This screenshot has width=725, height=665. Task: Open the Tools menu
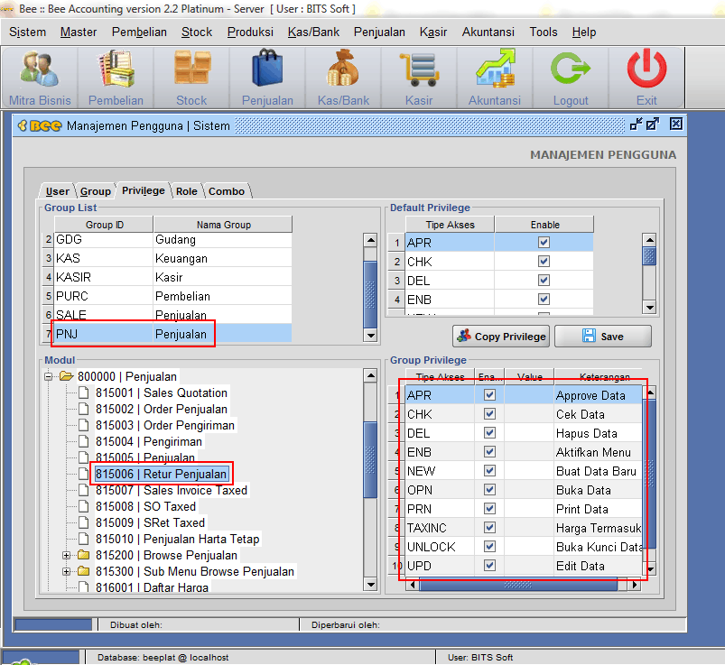544,32
